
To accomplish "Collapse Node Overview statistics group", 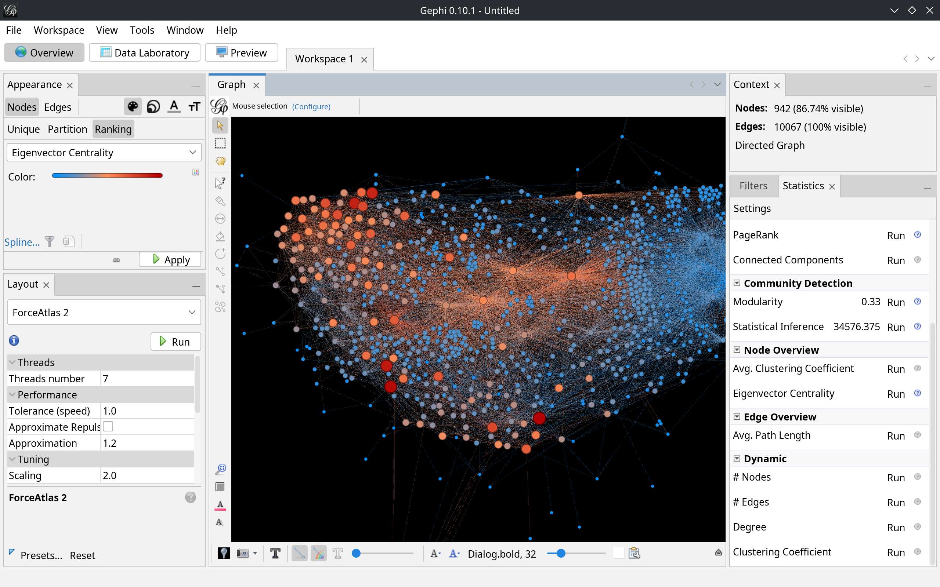I will point(737,350).
